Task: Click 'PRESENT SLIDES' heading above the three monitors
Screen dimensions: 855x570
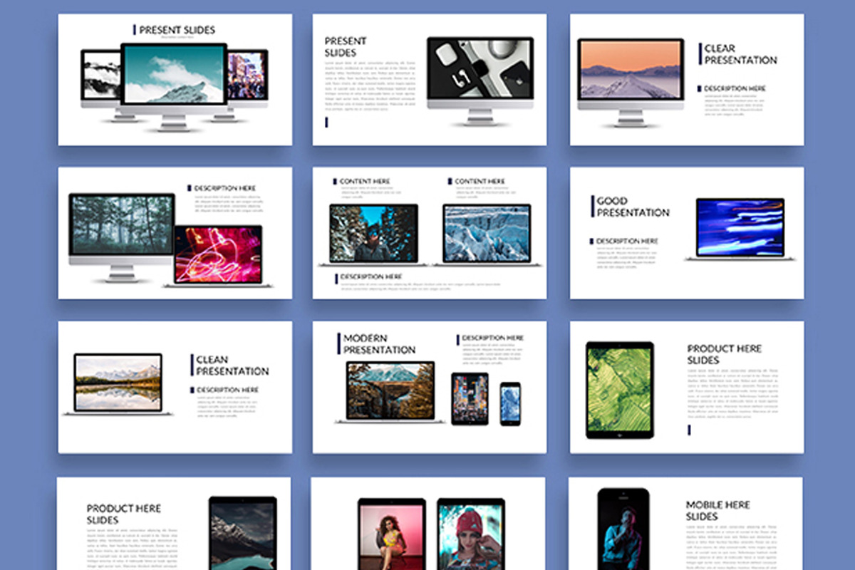Action: point(177,30)
